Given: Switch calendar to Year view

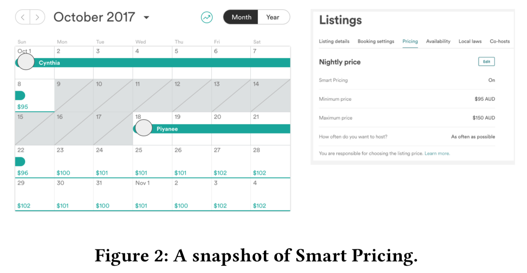Looking at the screenshot, I should (x=273, y=17).
